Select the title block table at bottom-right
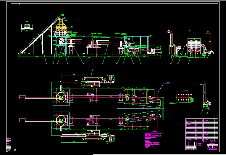 [x=201, y=134]
